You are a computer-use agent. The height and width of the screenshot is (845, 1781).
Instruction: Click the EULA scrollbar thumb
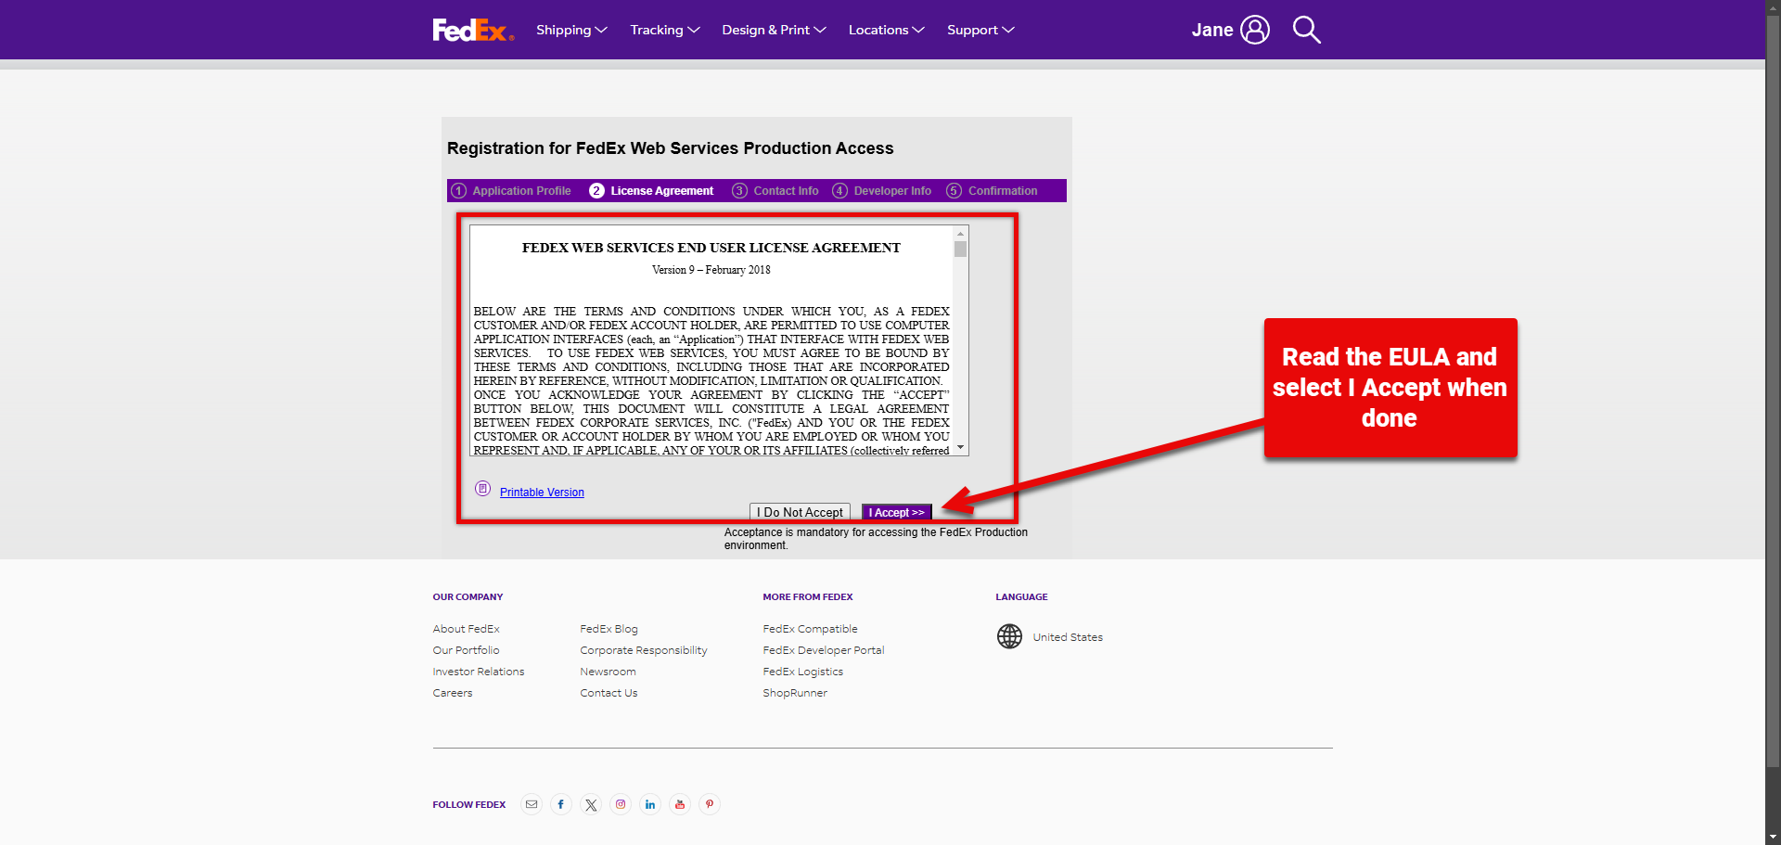pyautogui.click(x=961, y=249)
